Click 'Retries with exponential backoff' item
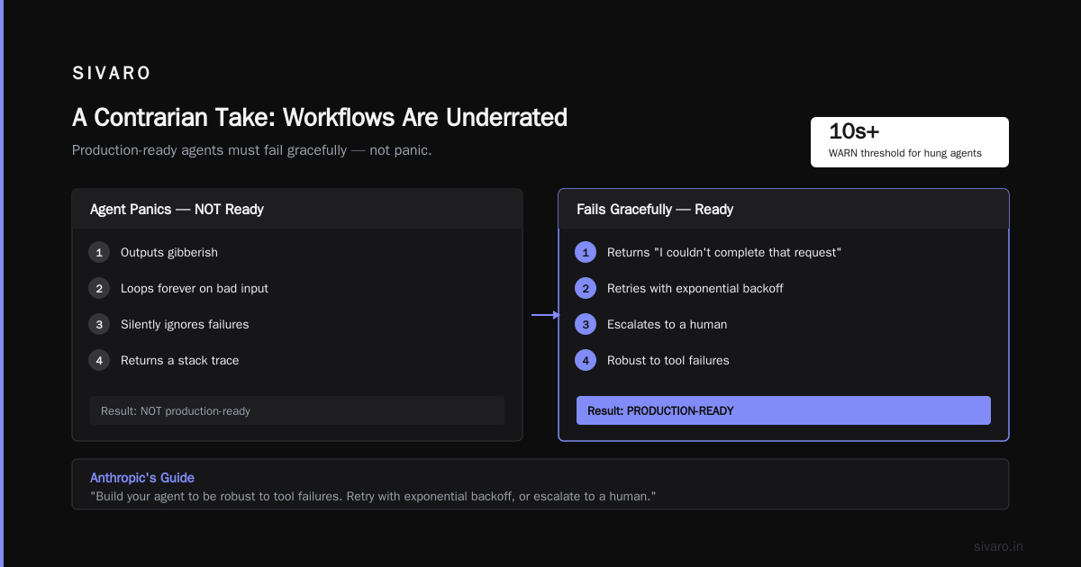Screen dimensions: 1081x567 point(695,289)
